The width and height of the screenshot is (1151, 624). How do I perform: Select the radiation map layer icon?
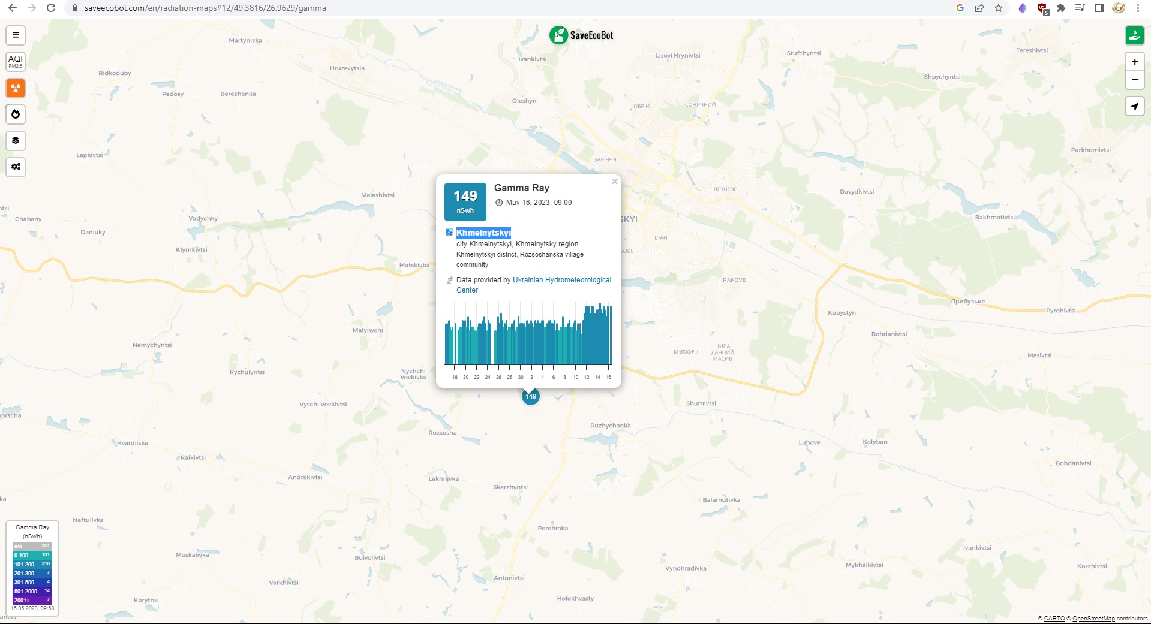click(16, 88)
